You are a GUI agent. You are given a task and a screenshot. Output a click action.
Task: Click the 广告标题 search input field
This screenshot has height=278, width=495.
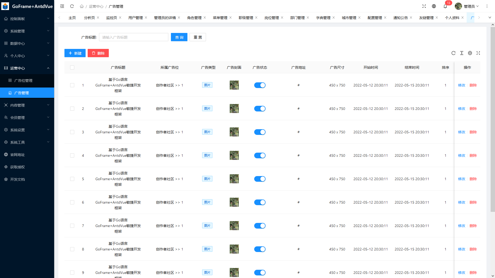point(134,37)
